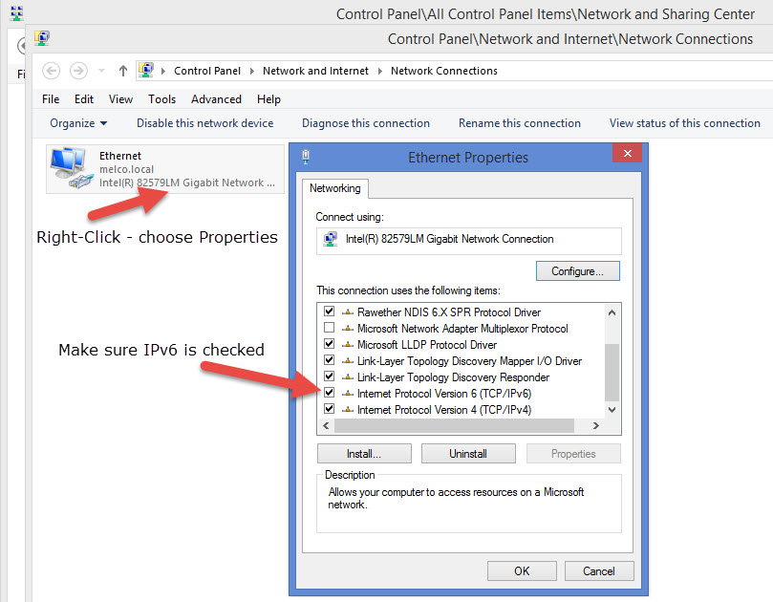Click the Ethernet adapter icon
This screenshot has width=773, height=602.
click(x=71, y=169)
